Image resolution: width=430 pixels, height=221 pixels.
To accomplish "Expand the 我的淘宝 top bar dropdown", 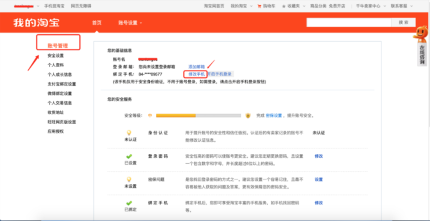I will pos(251,6).
